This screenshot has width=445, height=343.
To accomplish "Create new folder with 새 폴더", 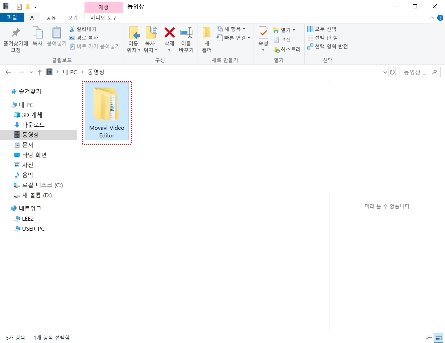I will [207, 40].
